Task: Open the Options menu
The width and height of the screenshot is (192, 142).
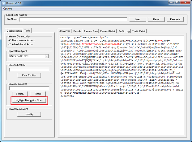Action: [x=8, y=9]
